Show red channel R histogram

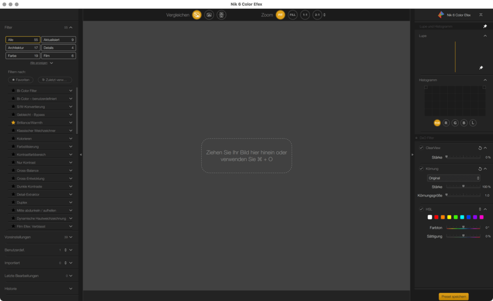point(446,123)
